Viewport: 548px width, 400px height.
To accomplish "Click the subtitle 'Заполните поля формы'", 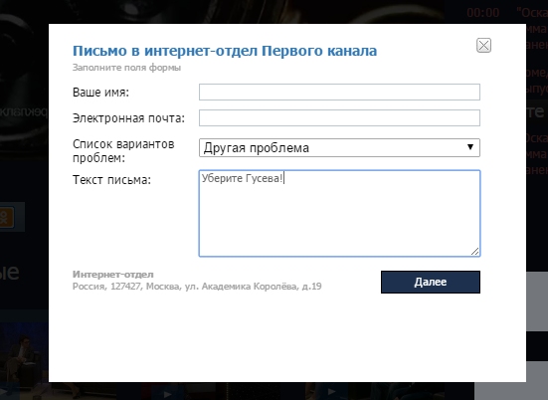I will pos(126,68).
